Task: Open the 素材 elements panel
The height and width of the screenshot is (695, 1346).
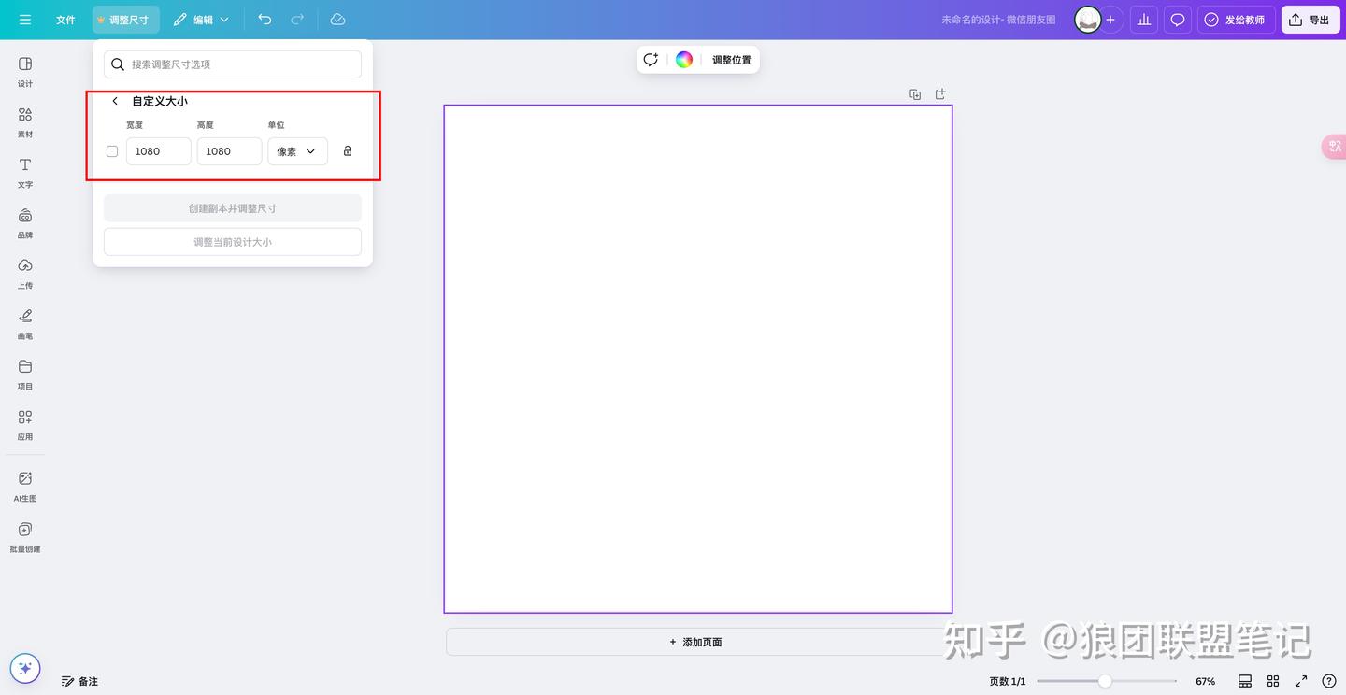Action: click(25, 121)
